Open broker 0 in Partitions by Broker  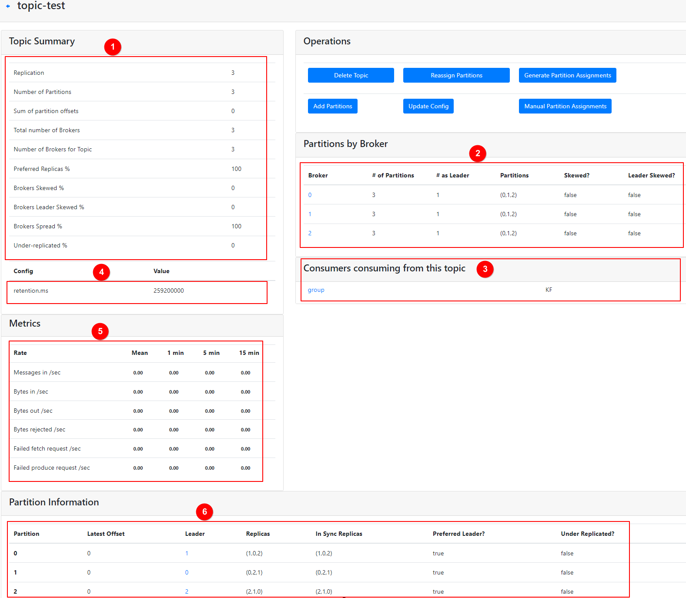(310, 195)
